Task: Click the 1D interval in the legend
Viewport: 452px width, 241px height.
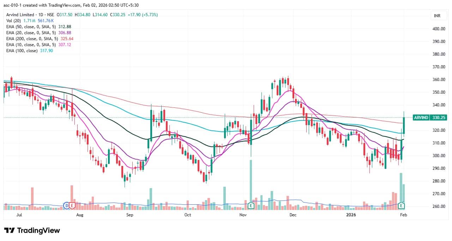Action: (x=41, y=14)
